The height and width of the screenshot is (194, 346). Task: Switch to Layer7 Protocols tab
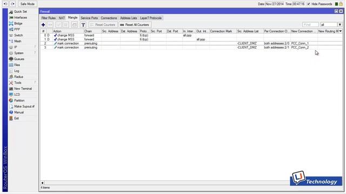pos(151,18)
